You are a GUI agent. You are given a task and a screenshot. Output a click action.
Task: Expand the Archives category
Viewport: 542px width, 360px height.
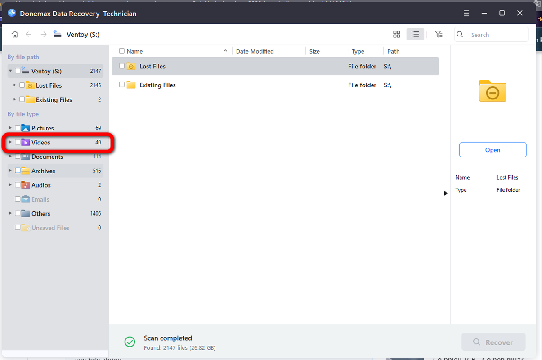pyautogui.click(x=10, y=171)
